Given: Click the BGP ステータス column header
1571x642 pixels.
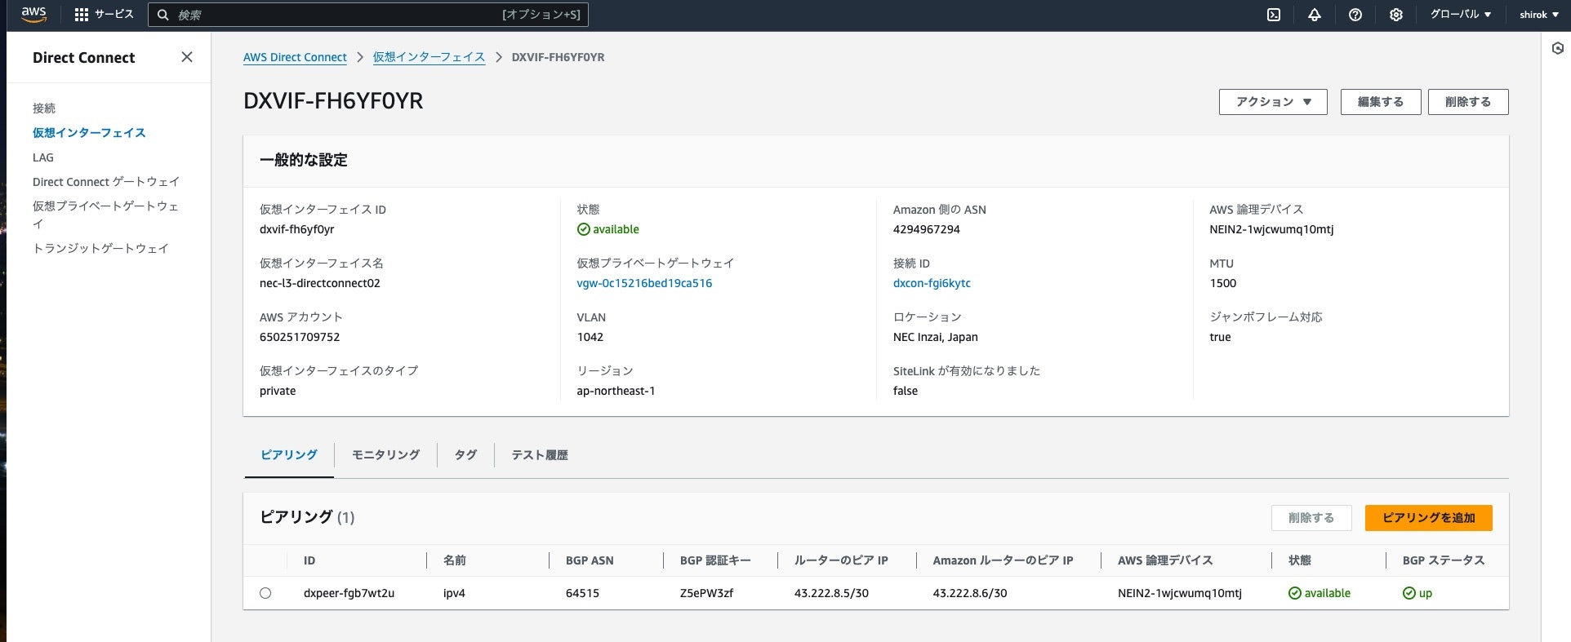Looking at the screenshot, I should click(x=1444, y=560).
